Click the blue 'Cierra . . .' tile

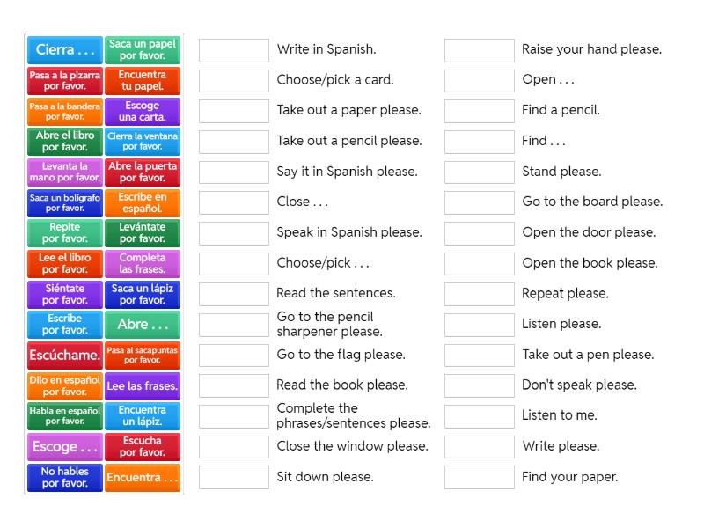point(64,50)
